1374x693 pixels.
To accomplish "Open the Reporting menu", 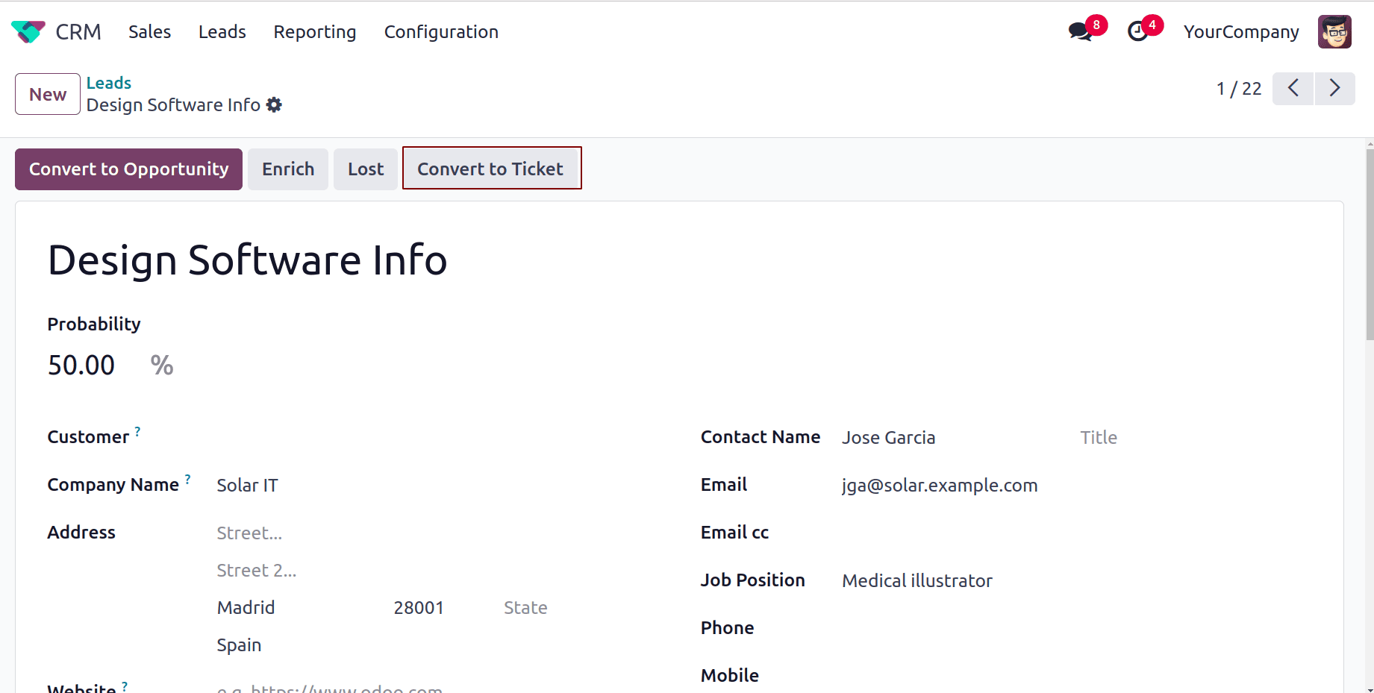I will click(x=314, y=31).
